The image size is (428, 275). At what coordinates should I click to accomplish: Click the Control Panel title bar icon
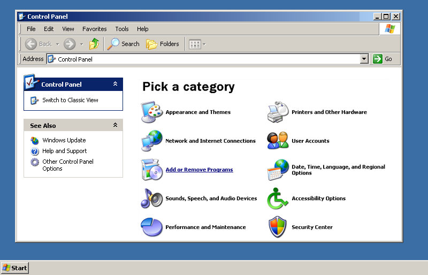22,17
